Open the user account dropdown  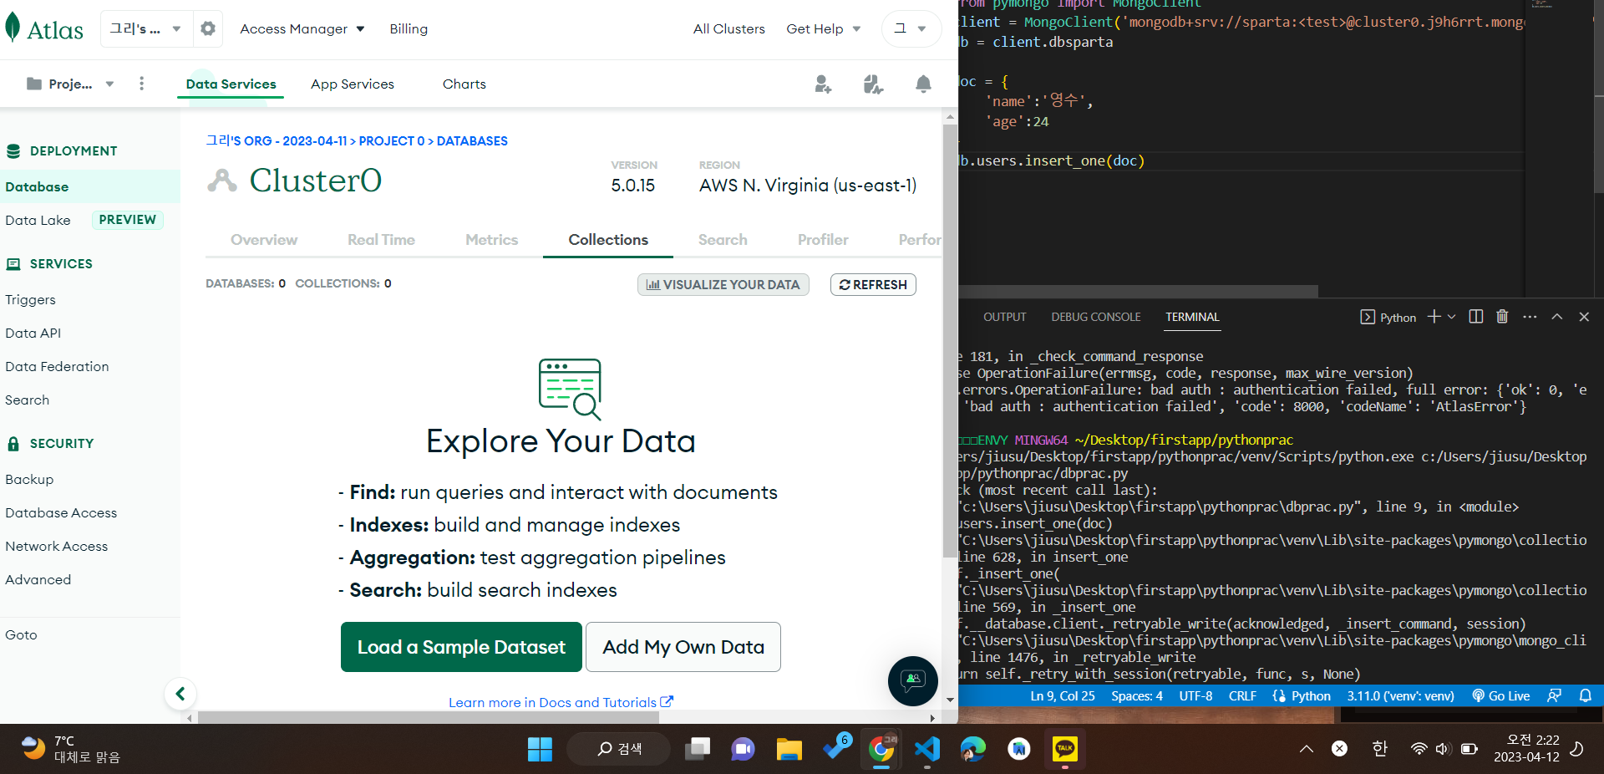tap(911, 28)
